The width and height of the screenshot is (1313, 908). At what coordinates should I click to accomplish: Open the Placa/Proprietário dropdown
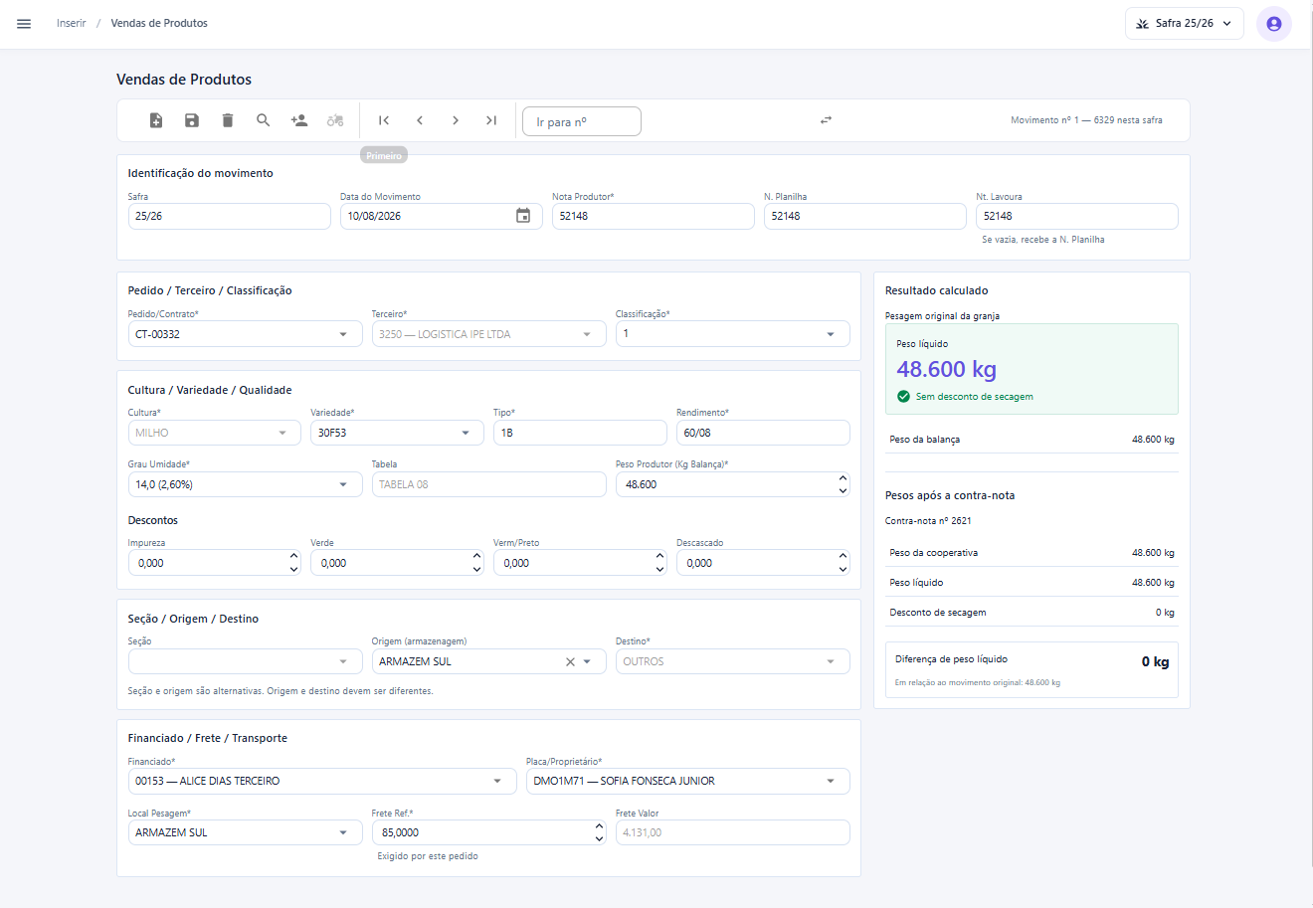[831, 781]
